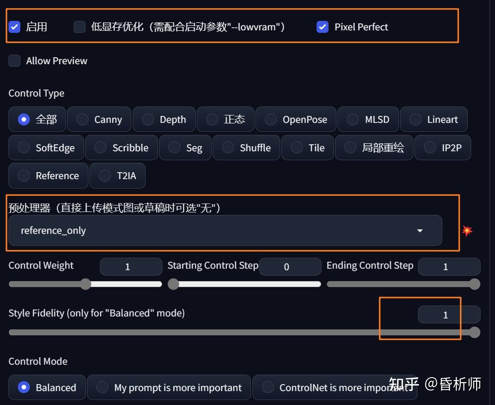Uncheck the 启用 enable checkbox
Viewport: 495px width, 405px height.
click(14, 27)
